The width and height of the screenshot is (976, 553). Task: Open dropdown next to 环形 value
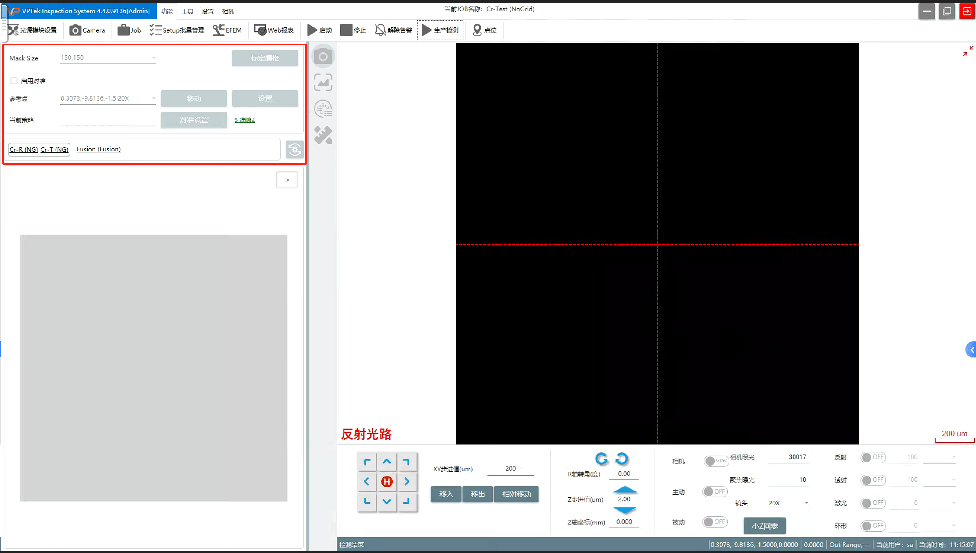pos(939,525)
